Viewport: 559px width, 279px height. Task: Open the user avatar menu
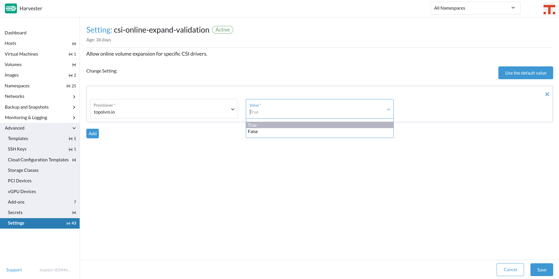[549, 9]
